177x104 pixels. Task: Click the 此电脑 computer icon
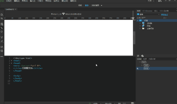click(x=143, y=23)
